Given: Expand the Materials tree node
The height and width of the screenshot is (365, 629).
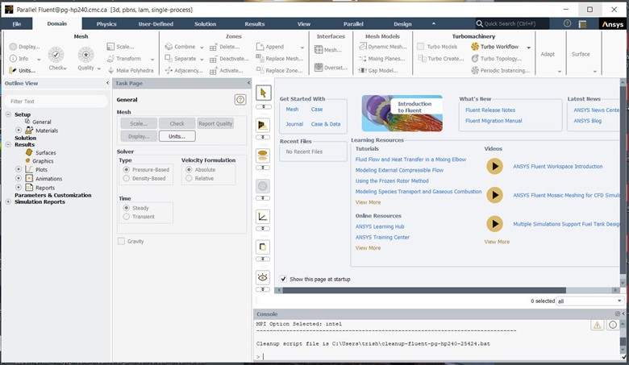Looking at the screenshot, I should (x=18, y=131).
